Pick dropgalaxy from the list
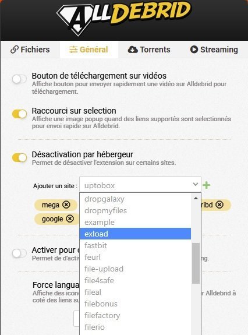The image size is (248, 335). pyautogui.click(x=135, y=199)
